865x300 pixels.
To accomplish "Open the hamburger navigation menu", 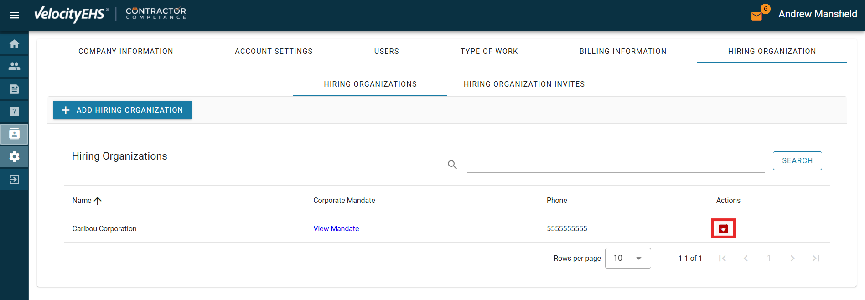I will point(14,15).
